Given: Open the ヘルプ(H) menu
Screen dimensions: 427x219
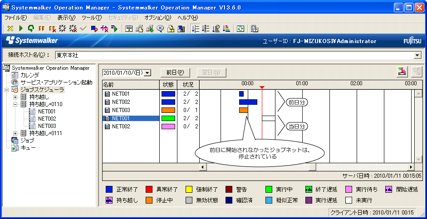Looking at the screenshot, I should coord(187,18).
